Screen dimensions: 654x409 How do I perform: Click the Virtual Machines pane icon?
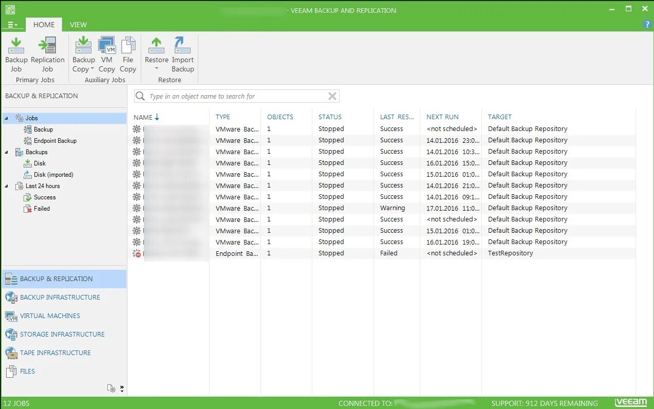11,316
